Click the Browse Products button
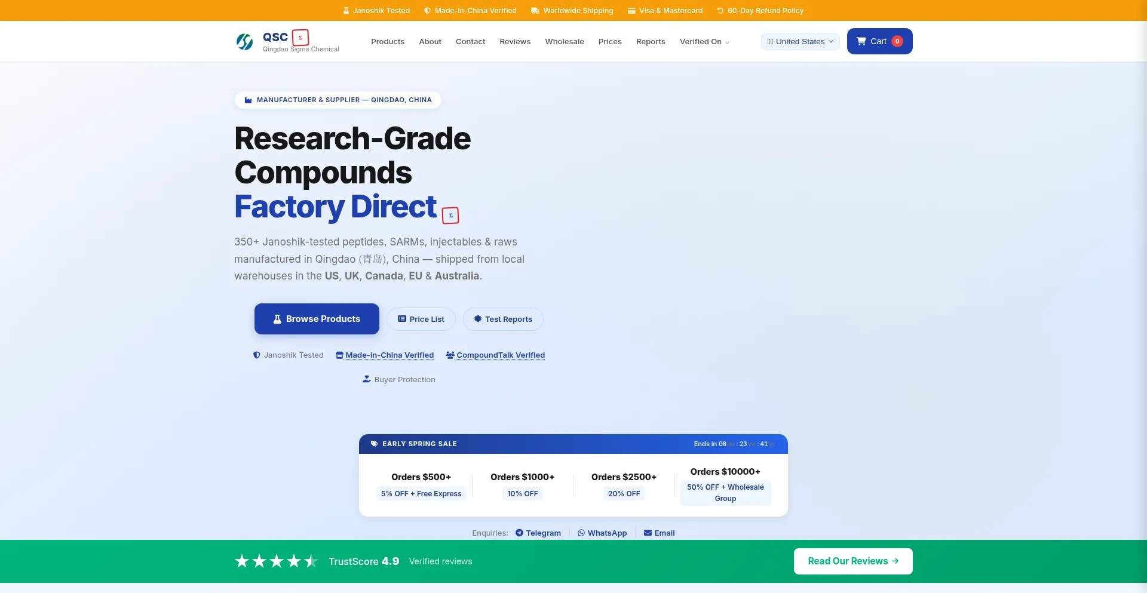 click(x=317, y=319)
